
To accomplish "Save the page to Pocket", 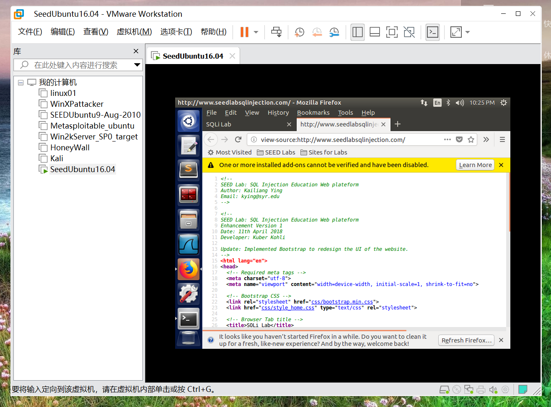I will pos(459,139).
